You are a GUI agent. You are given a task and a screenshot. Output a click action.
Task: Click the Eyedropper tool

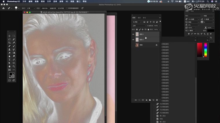[x=14, y=43]
